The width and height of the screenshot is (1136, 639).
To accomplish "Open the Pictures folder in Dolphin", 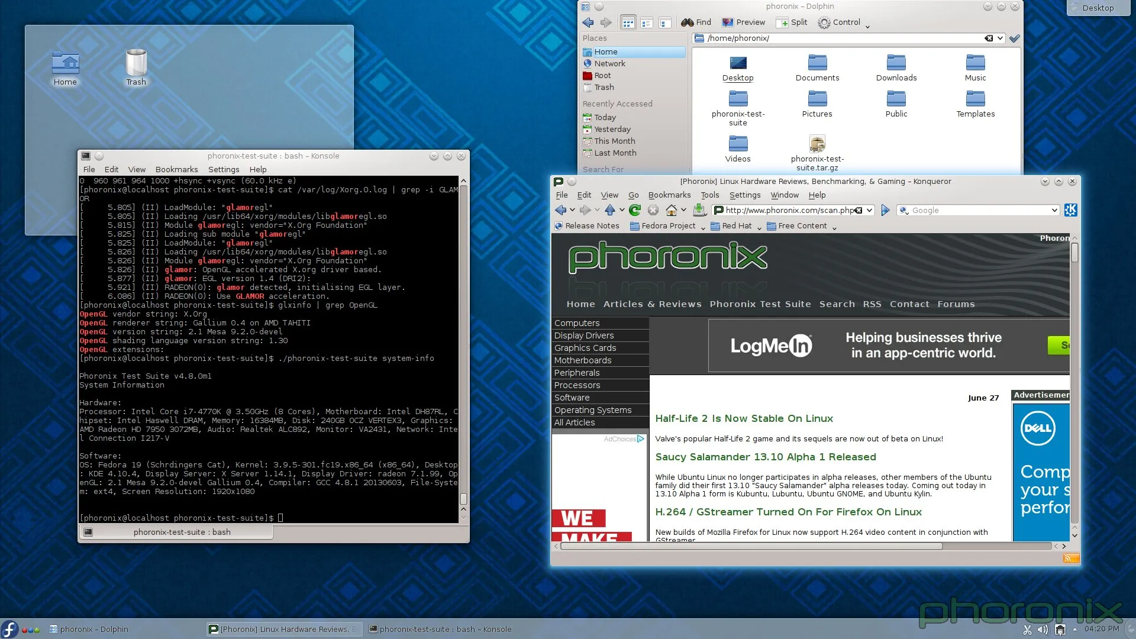I will 817,104.
